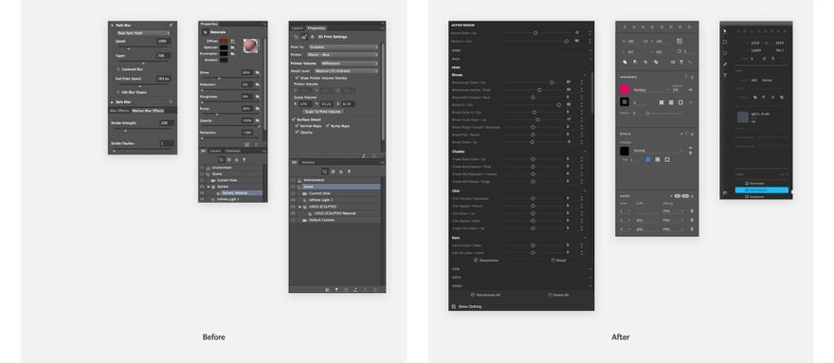
Task: Open the Multiply blend mode dropdown
Action: (650, 90)
